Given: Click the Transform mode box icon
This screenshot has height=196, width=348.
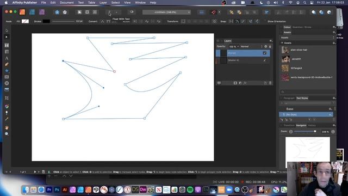Looking at the screenshot, I should [x=183, y=21].
